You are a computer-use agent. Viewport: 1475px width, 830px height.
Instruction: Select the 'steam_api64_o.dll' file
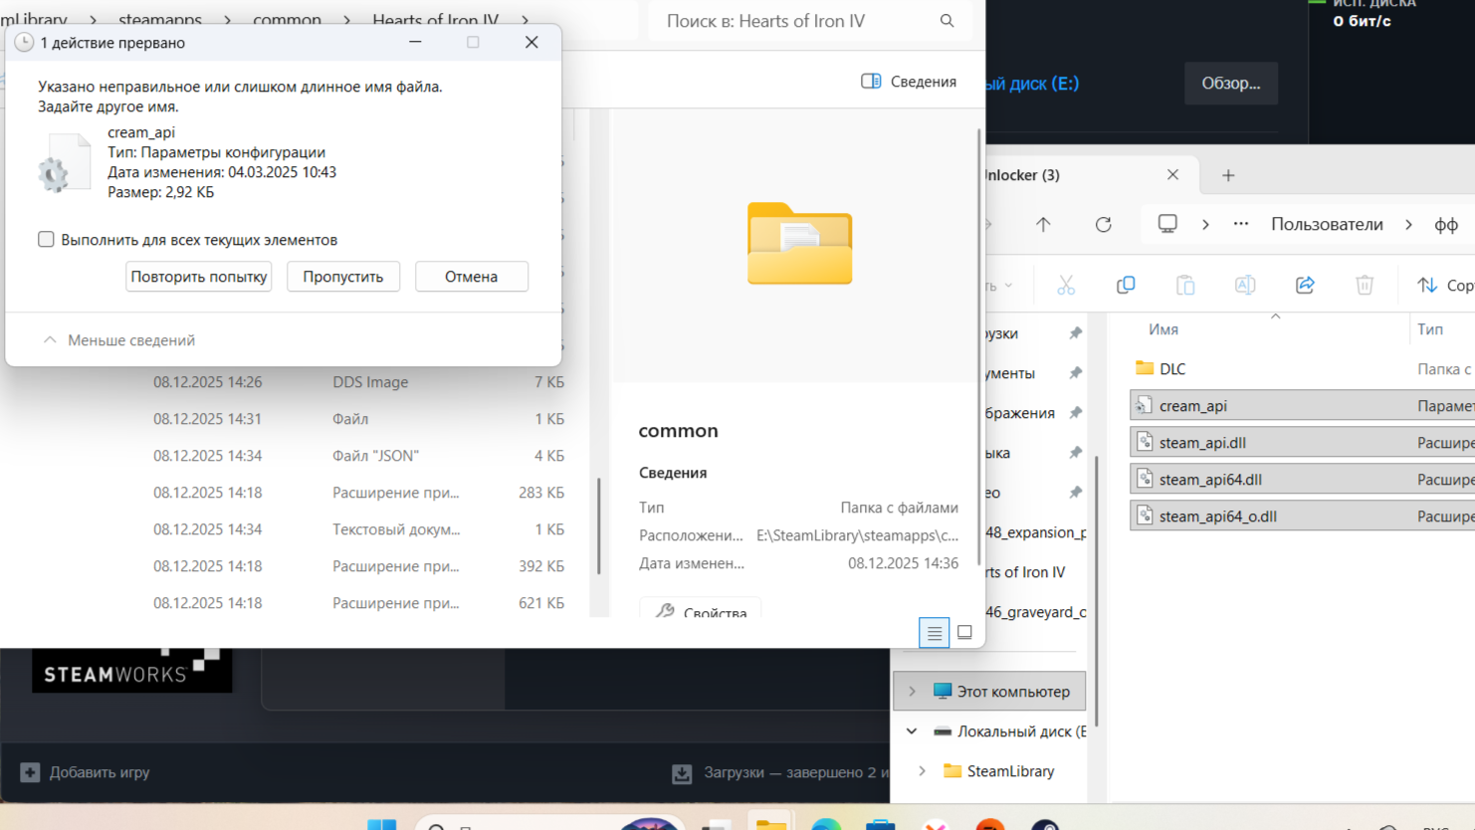[1302, 517]
